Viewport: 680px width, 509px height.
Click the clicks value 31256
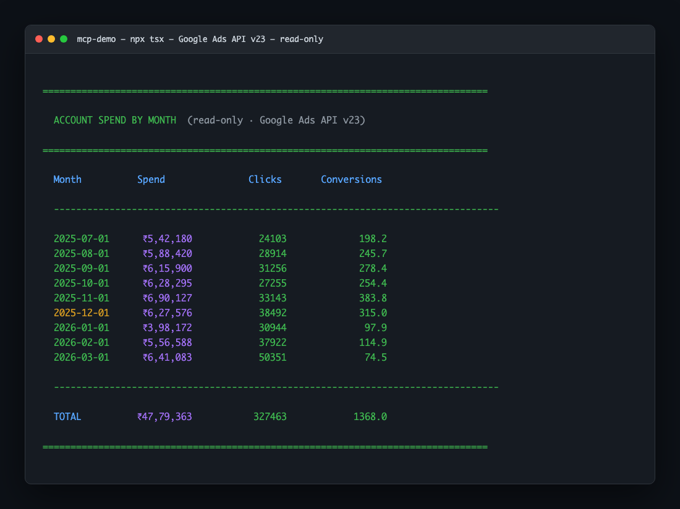pos(273,268)
